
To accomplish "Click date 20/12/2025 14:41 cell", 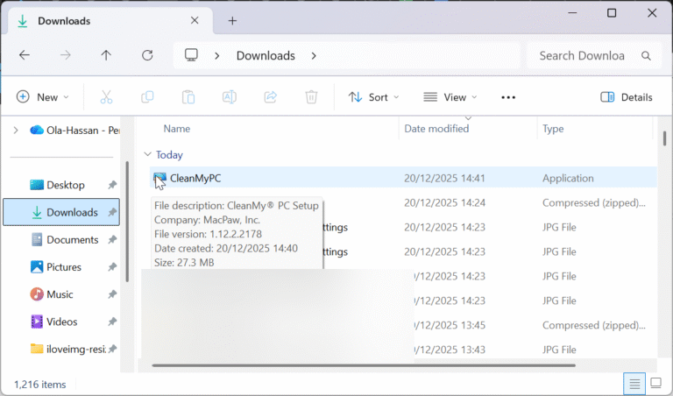I will click(444, 179).
